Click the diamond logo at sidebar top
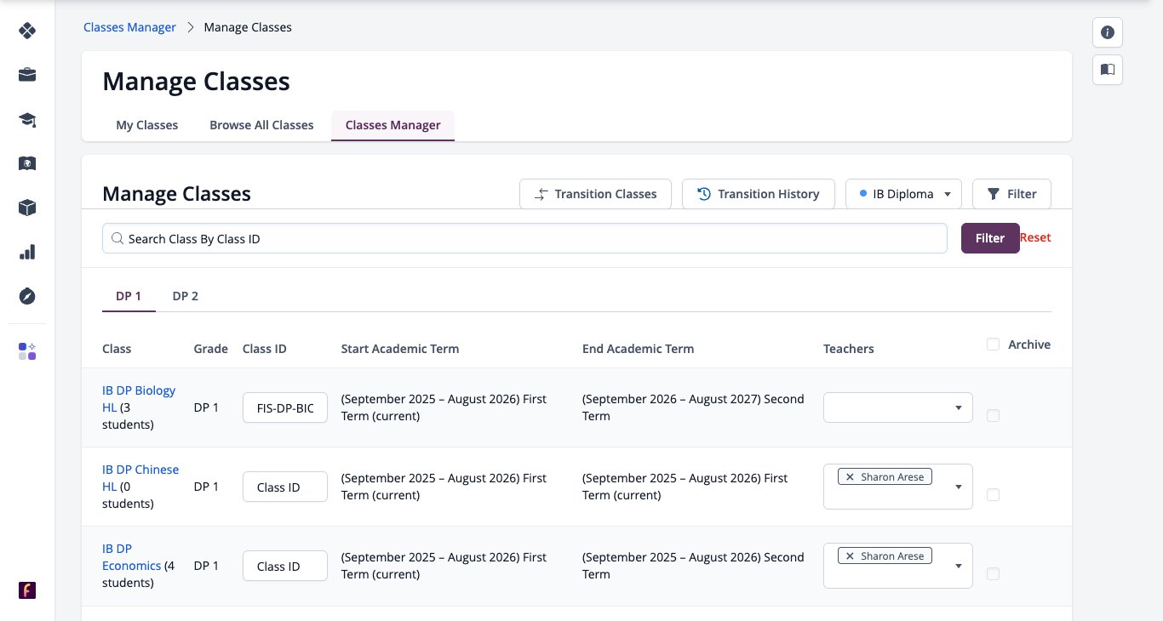The width and height of the screenshot is (1163, 621). 27,31
